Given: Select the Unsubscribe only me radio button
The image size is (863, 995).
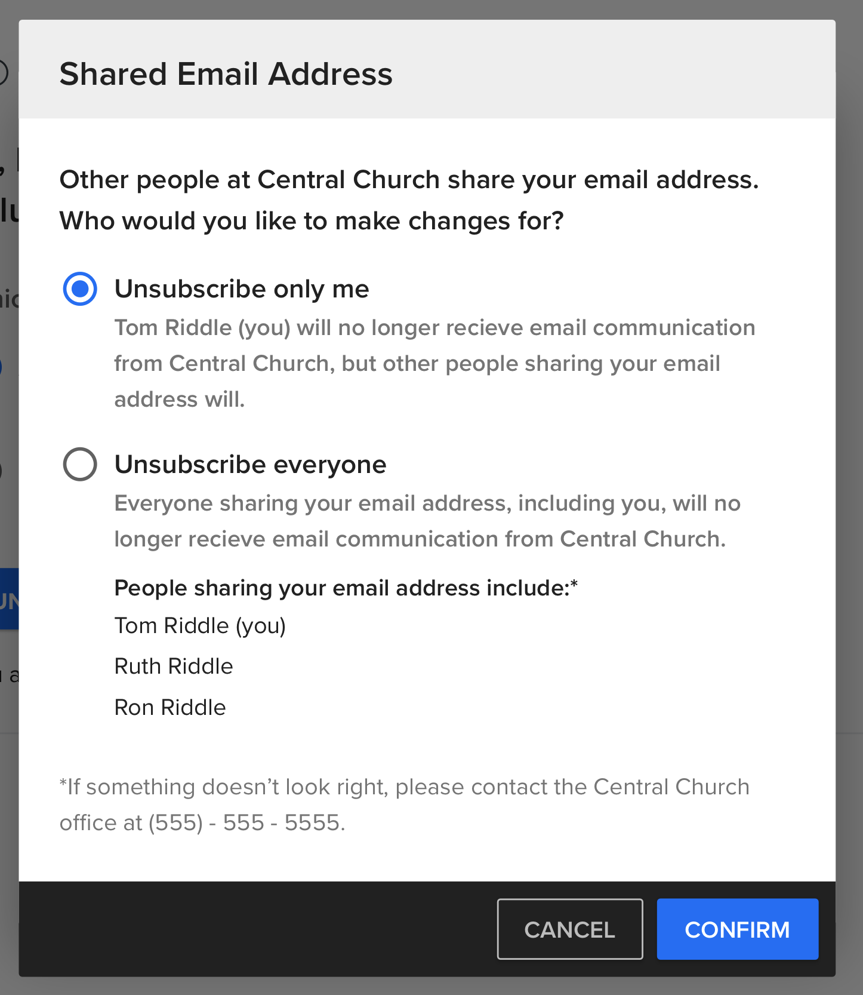Looking at the screenshot, I should [79, 289].
